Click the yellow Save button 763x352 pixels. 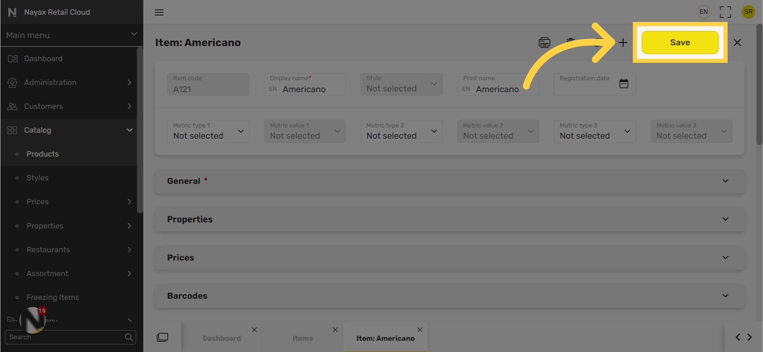tap(680, 43)
